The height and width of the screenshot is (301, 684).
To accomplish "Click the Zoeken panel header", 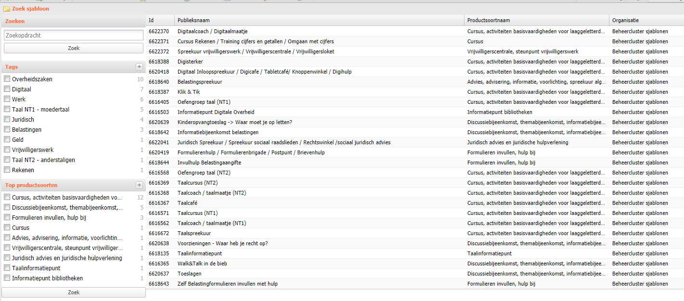I will coord(73,21).
